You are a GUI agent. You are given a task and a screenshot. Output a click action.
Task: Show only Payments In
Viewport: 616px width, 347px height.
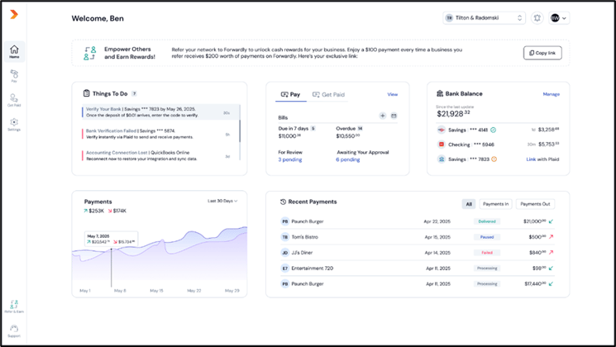[x=496, y=203]
